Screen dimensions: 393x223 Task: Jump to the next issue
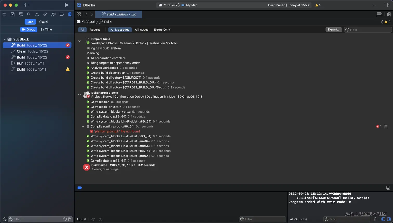click(390, 22)
